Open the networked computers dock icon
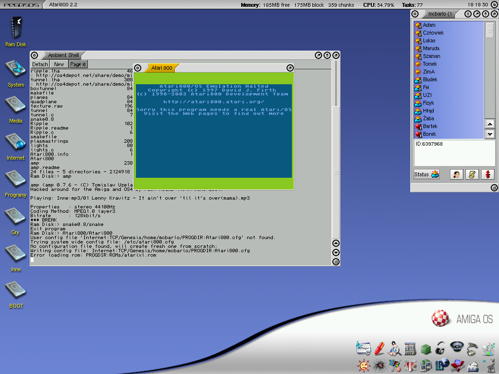Viewport: 499px width, 374px height. pyautogui.click(x=425, y=366)
